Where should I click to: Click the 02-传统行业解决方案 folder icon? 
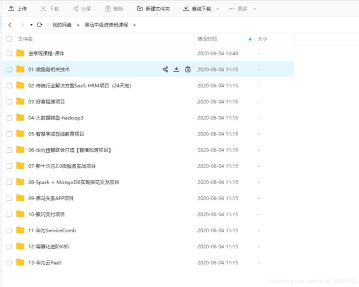(x=20, y=85)
